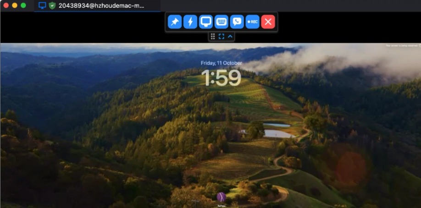Close the window using the red button
Viewport: 421px width, 208px height.
pyautogui.click(x=6, y=5)
